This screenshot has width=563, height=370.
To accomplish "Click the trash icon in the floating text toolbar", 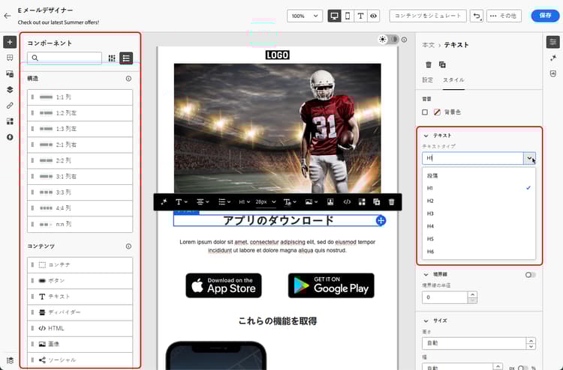I will point(391,202).
